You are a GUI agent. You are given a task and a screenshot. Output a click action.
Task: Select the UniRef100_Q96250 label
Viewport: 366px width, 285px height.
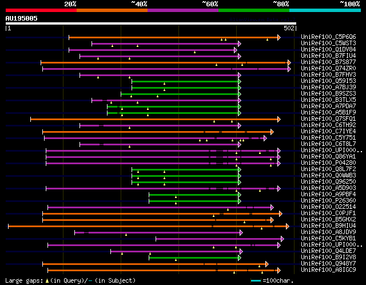328,182
